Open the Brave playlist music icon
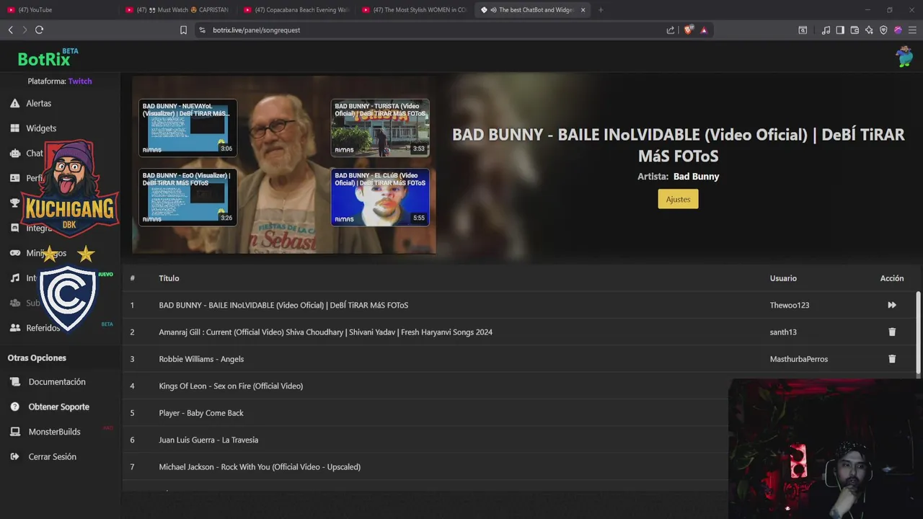 pyautogui.click(x=826, y=30)
